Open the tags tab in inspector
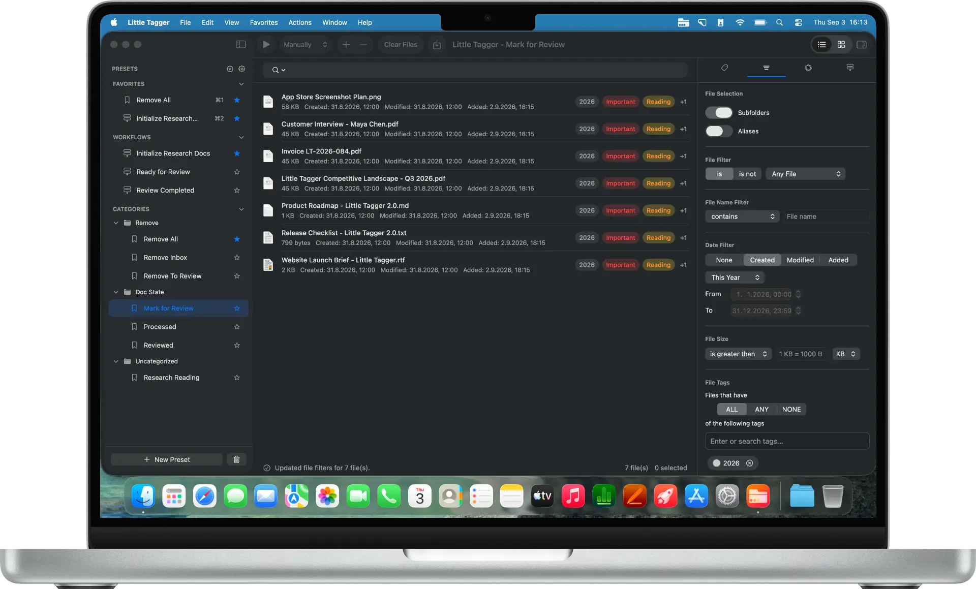This screenshot has height=589, width=976. (725, 68)
